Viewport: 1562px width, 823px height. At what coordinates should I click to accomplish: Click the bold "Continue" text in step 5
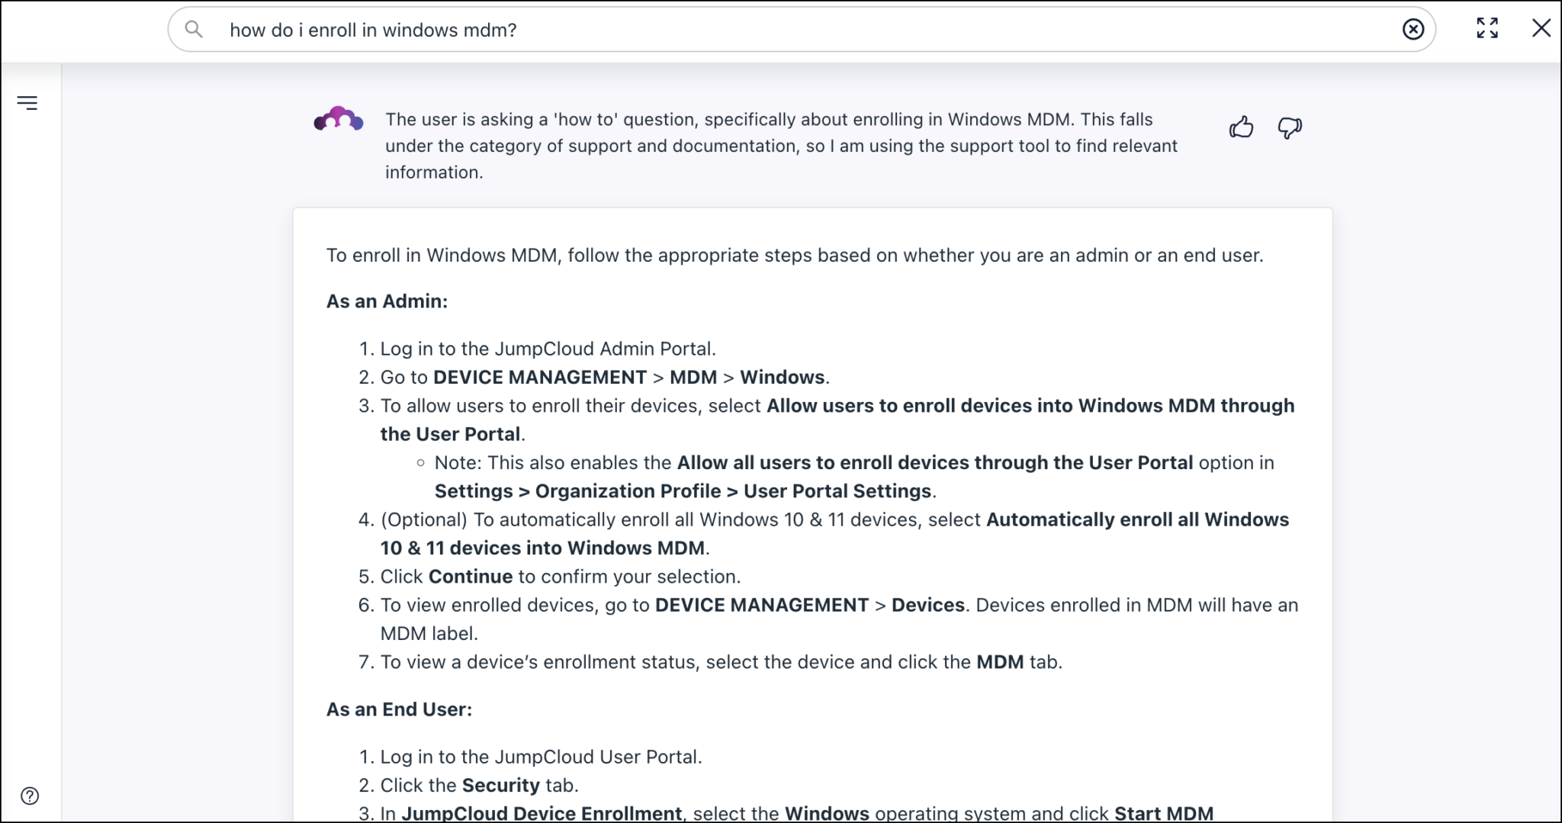coord(470,577)
